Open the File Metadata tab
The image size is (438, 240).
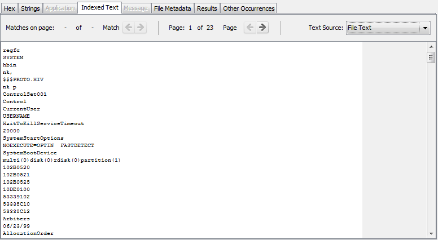[173, 8]
